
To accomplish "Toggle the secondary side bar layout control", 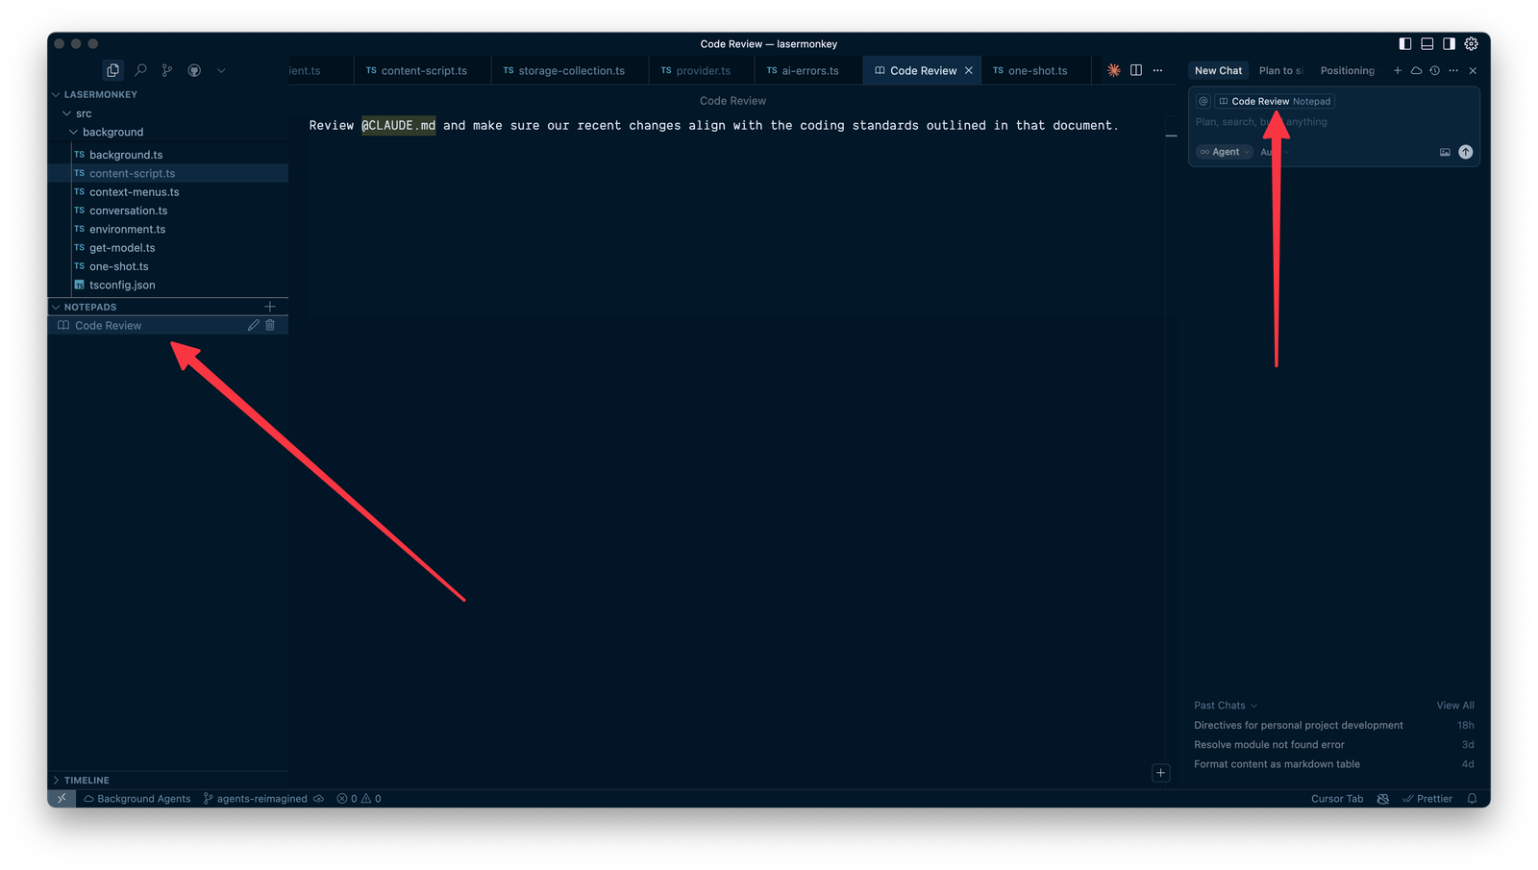I will (x=1449, y=43).
